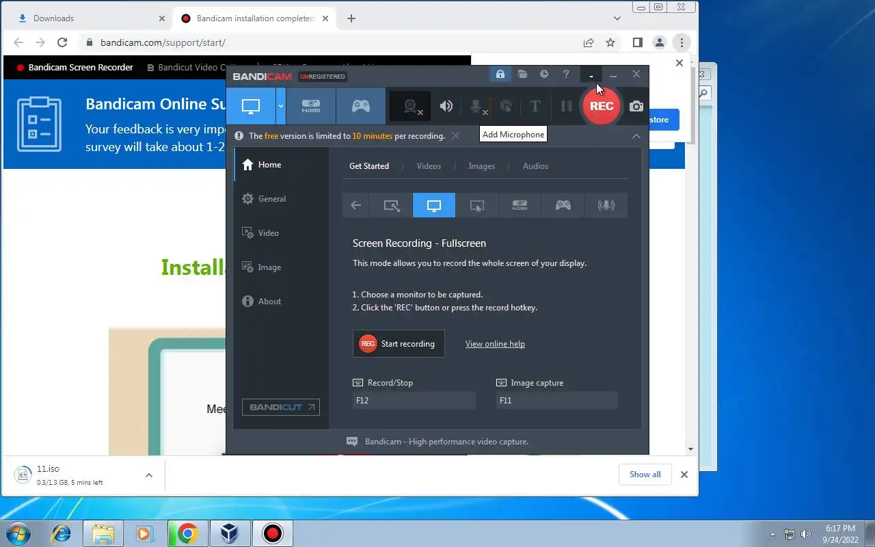Open the scheduled recording clock icon

(x=544, y=74)
